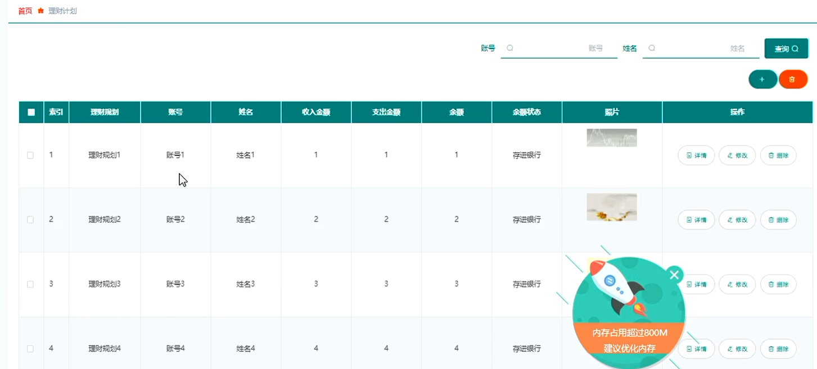Click the detail icon on 理财规划3 详情 button
Viewport: 817px width, 369px height.
688,284
